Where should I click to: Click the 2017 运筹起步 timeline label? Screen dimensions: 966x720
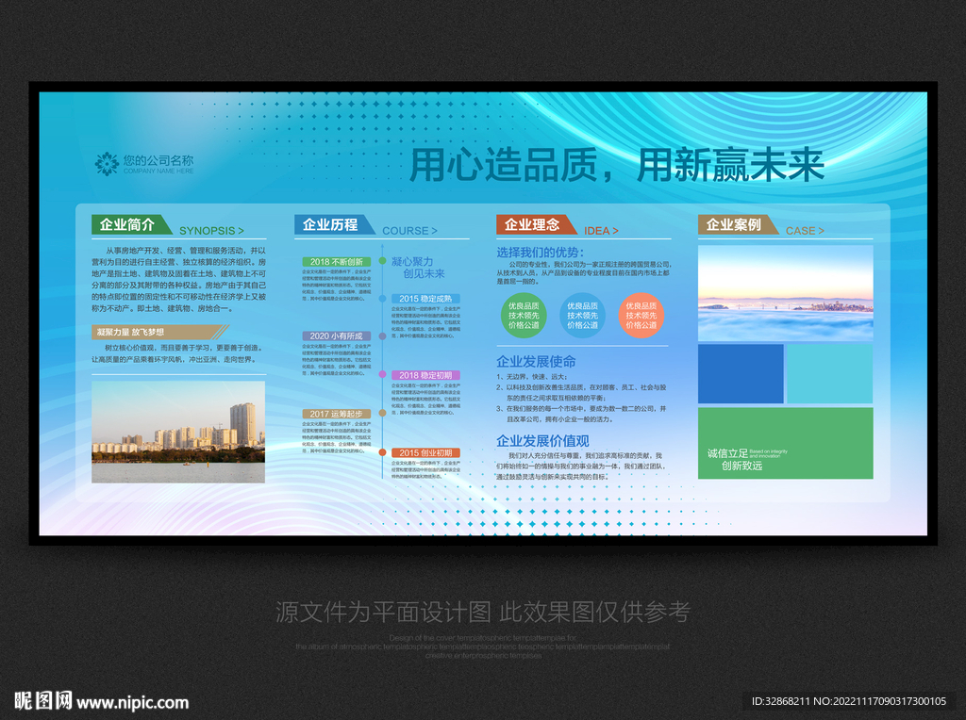[337, 414]
